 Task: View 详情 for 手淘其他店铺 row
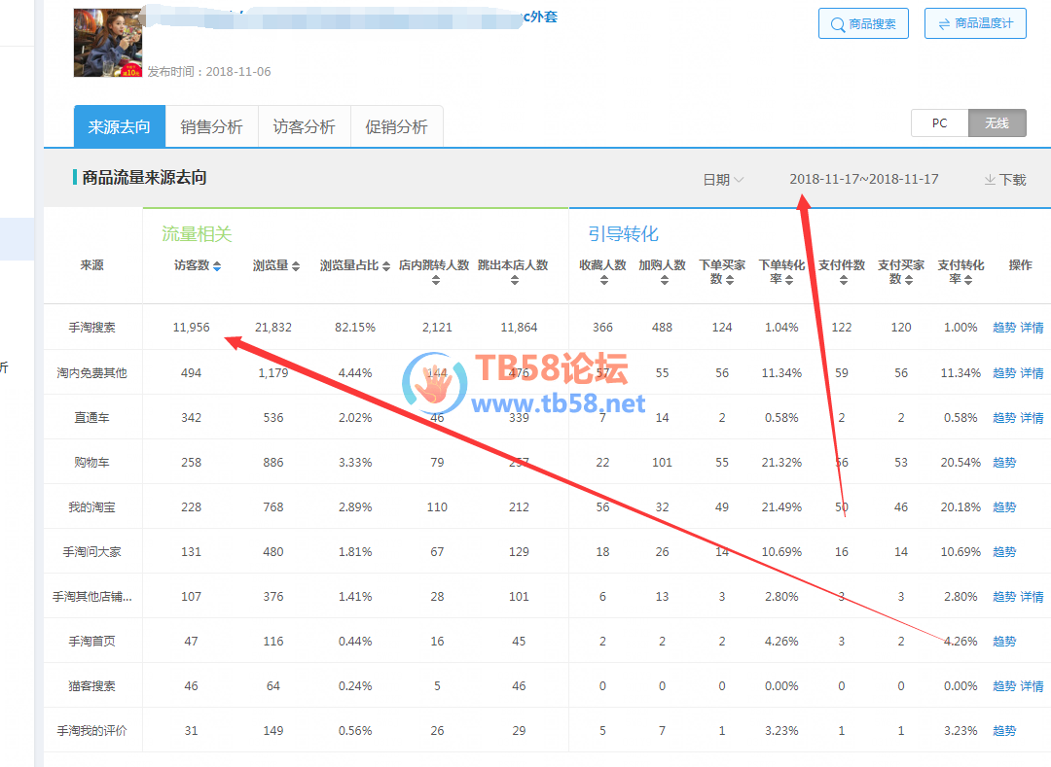click(1032, 596)
